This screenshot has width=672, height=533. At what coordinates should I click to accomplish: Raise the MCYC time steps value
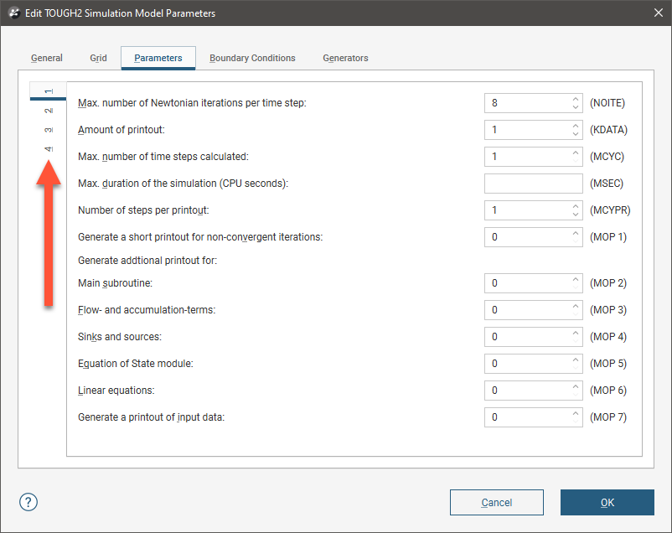pos(576,153)
